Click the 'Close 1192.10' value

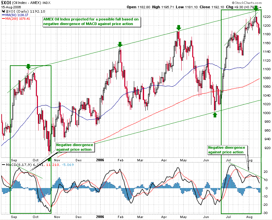coord(212,7)
